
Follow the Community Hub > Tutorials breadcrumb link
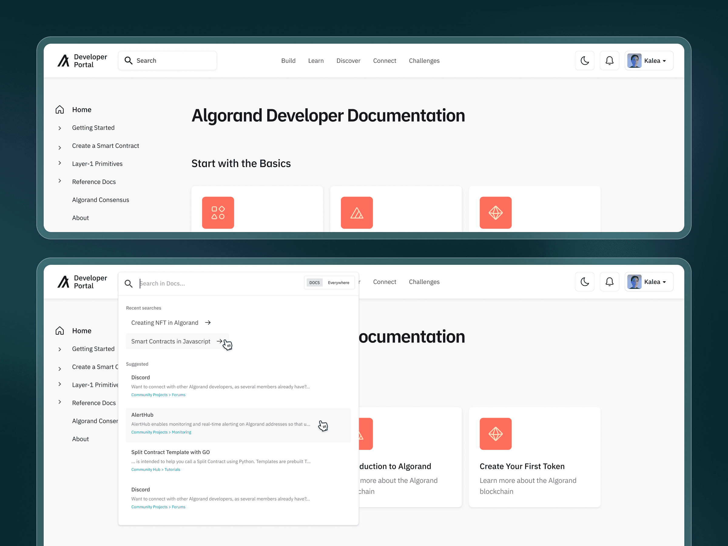[x=156, y=469]
